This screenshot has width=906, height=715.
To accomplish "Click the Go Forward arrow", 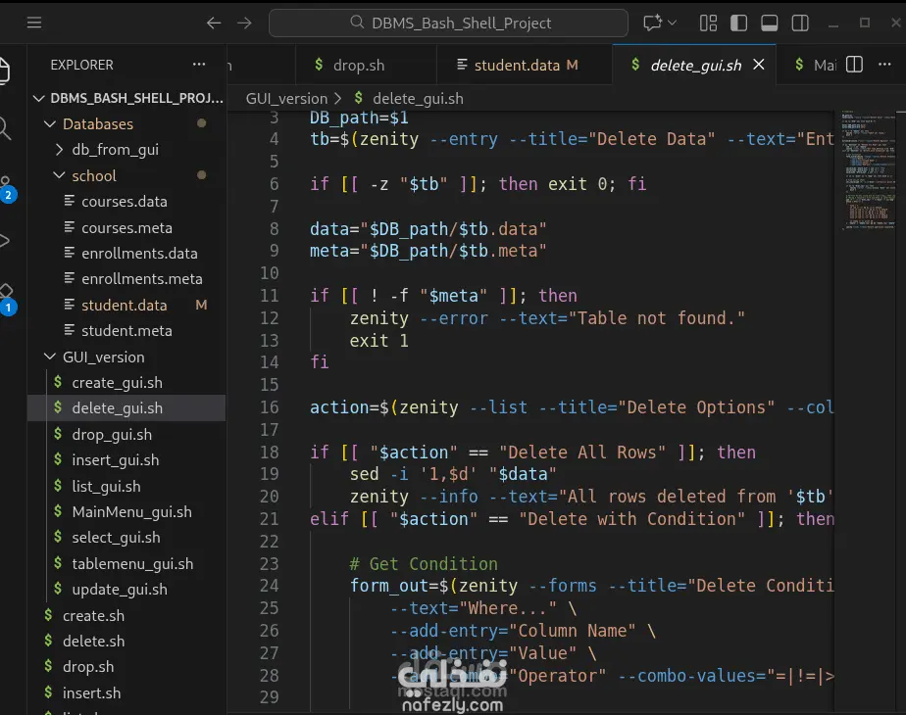I will tap(245, 23).
